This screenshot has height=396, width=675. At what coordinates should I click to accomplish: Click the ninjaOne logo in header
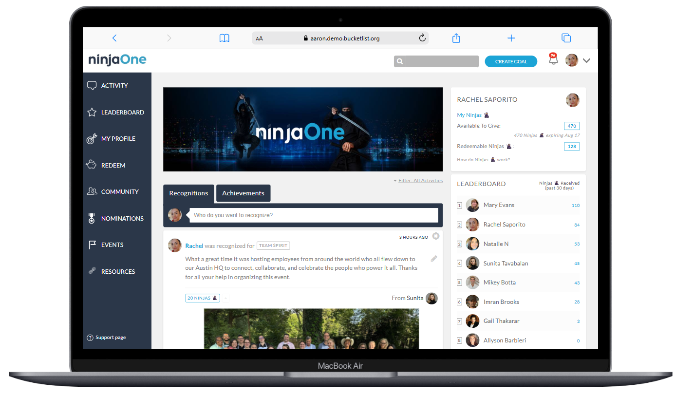(x=117, y=60)
